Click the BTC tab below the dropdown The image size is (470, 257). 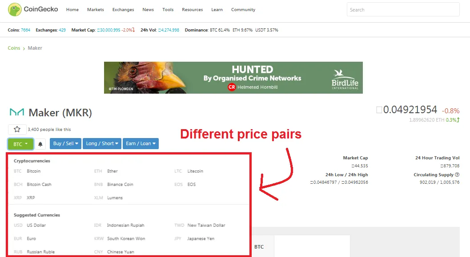point(259,246)
